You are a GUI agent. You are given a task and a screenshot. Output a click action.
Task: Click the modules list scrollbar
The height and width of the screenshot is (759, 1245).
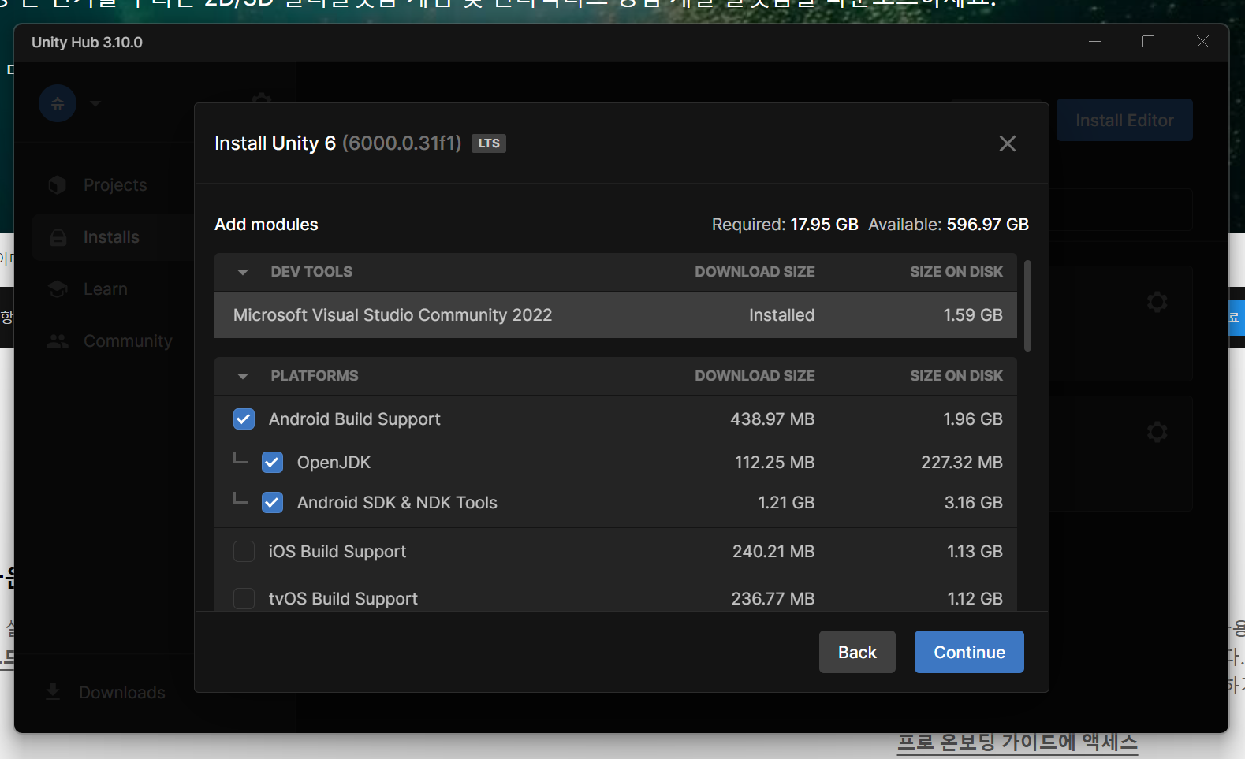[x=1027, y=306]
